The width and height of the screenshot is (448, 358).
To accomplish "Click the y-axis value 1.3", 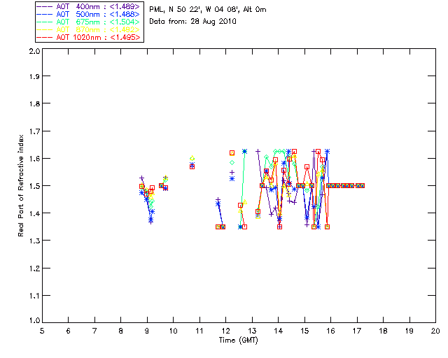I will tap(34, 241).
